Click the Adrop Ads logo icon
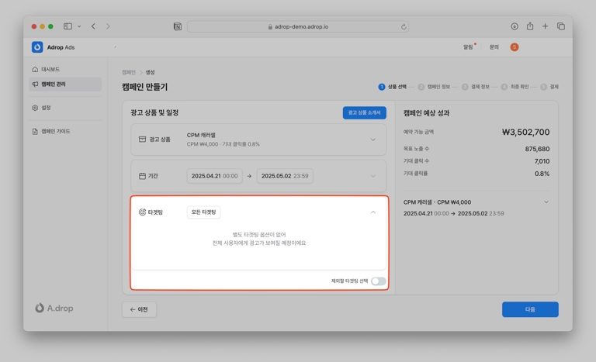 point(37,47)
